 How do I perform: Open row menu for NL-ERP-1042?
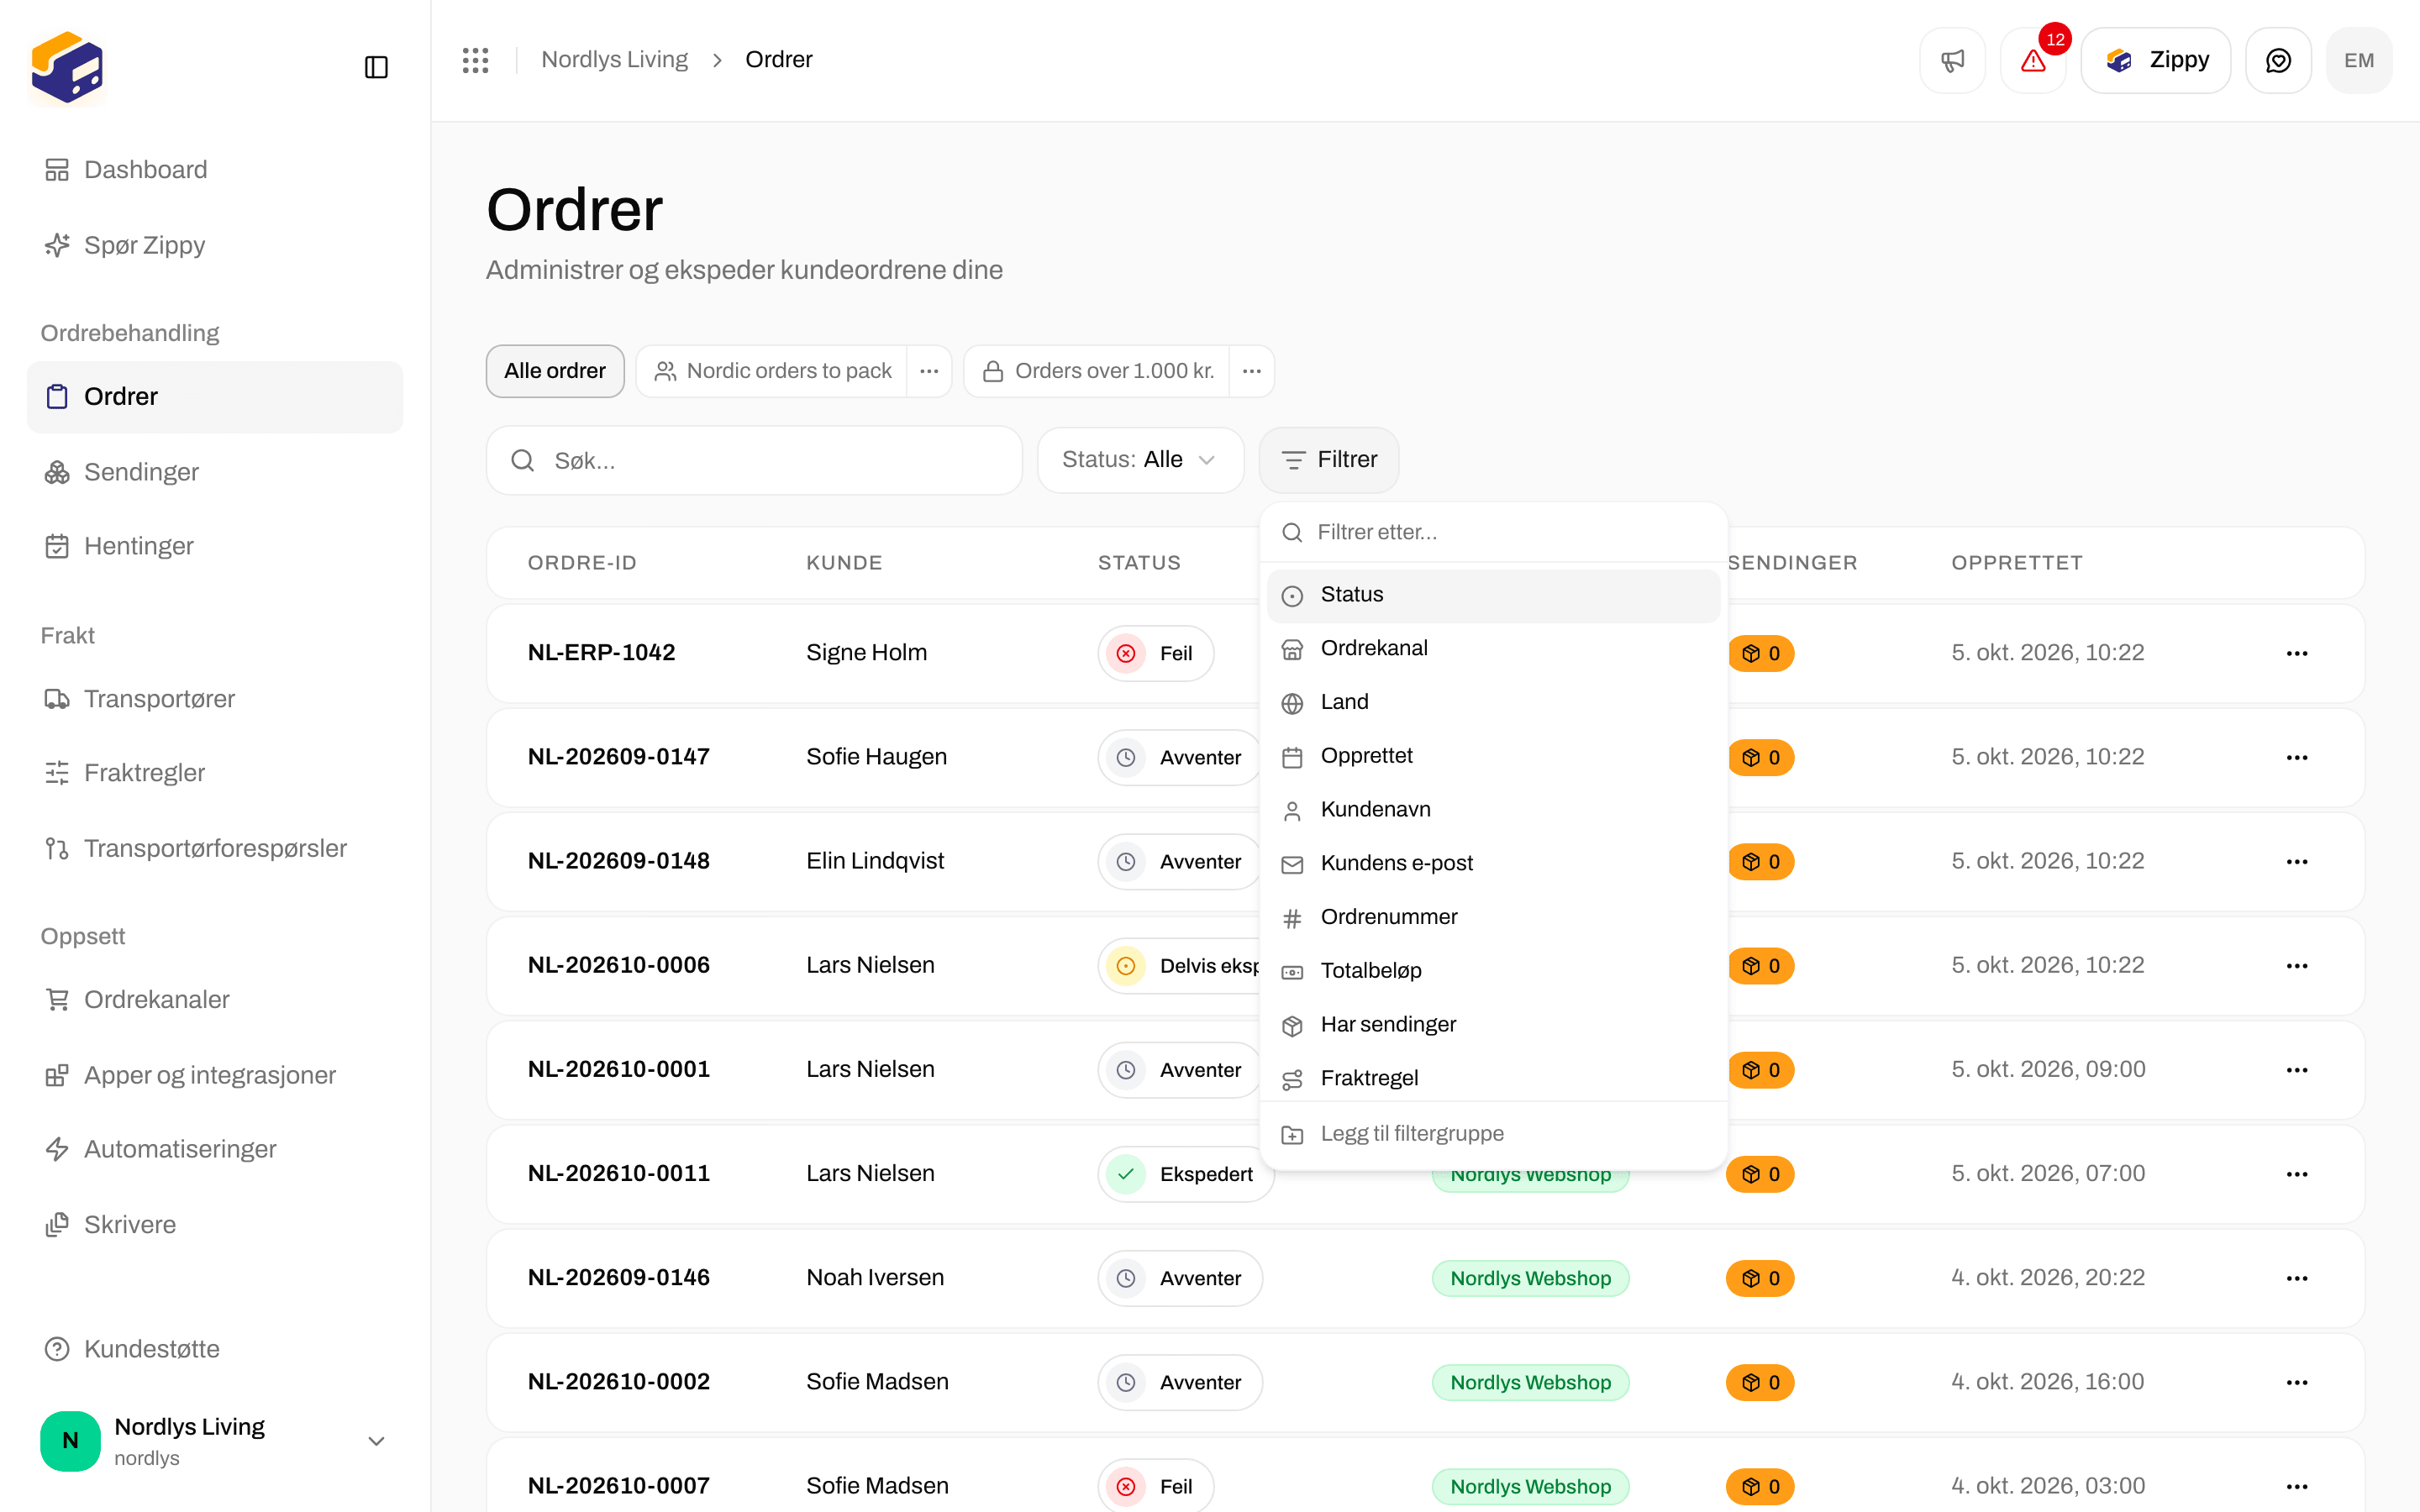pyautogui.click(x=2297, y=653)
